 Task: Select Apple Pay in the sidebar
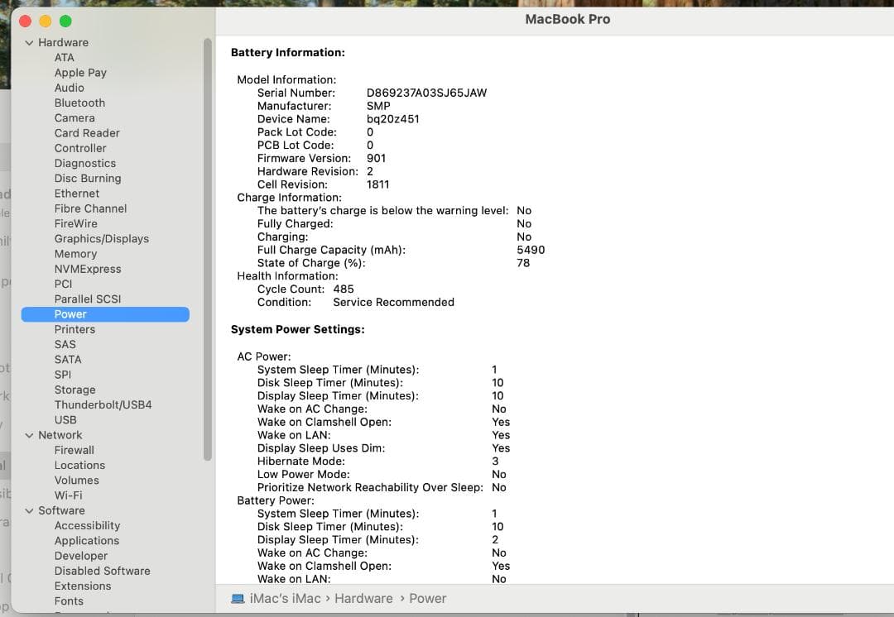(x=80, y=72)
